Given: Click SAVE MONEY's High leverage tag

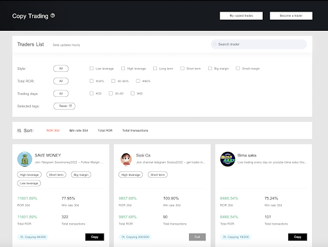Looking at the screenshot, I should pos(29,175).
